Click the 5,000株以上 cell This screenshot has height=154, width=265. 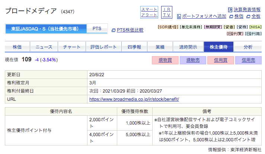[x=135, y=138]
